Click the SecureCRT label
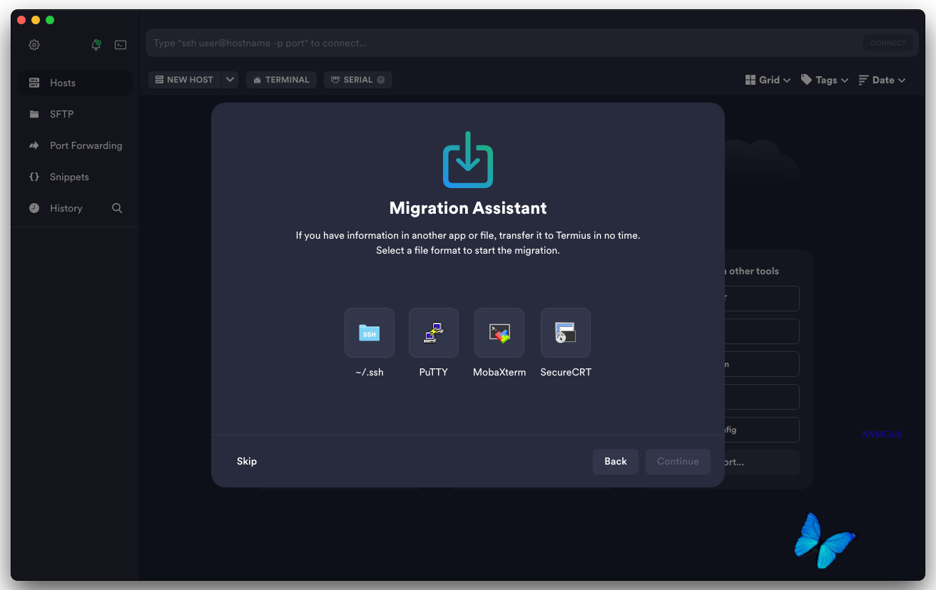Screen dimensions: 936x590 click(x=566, y=372)
